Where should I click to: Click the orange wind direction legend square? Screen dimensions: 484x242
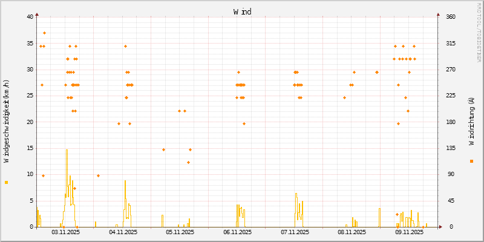click(471, 161)
